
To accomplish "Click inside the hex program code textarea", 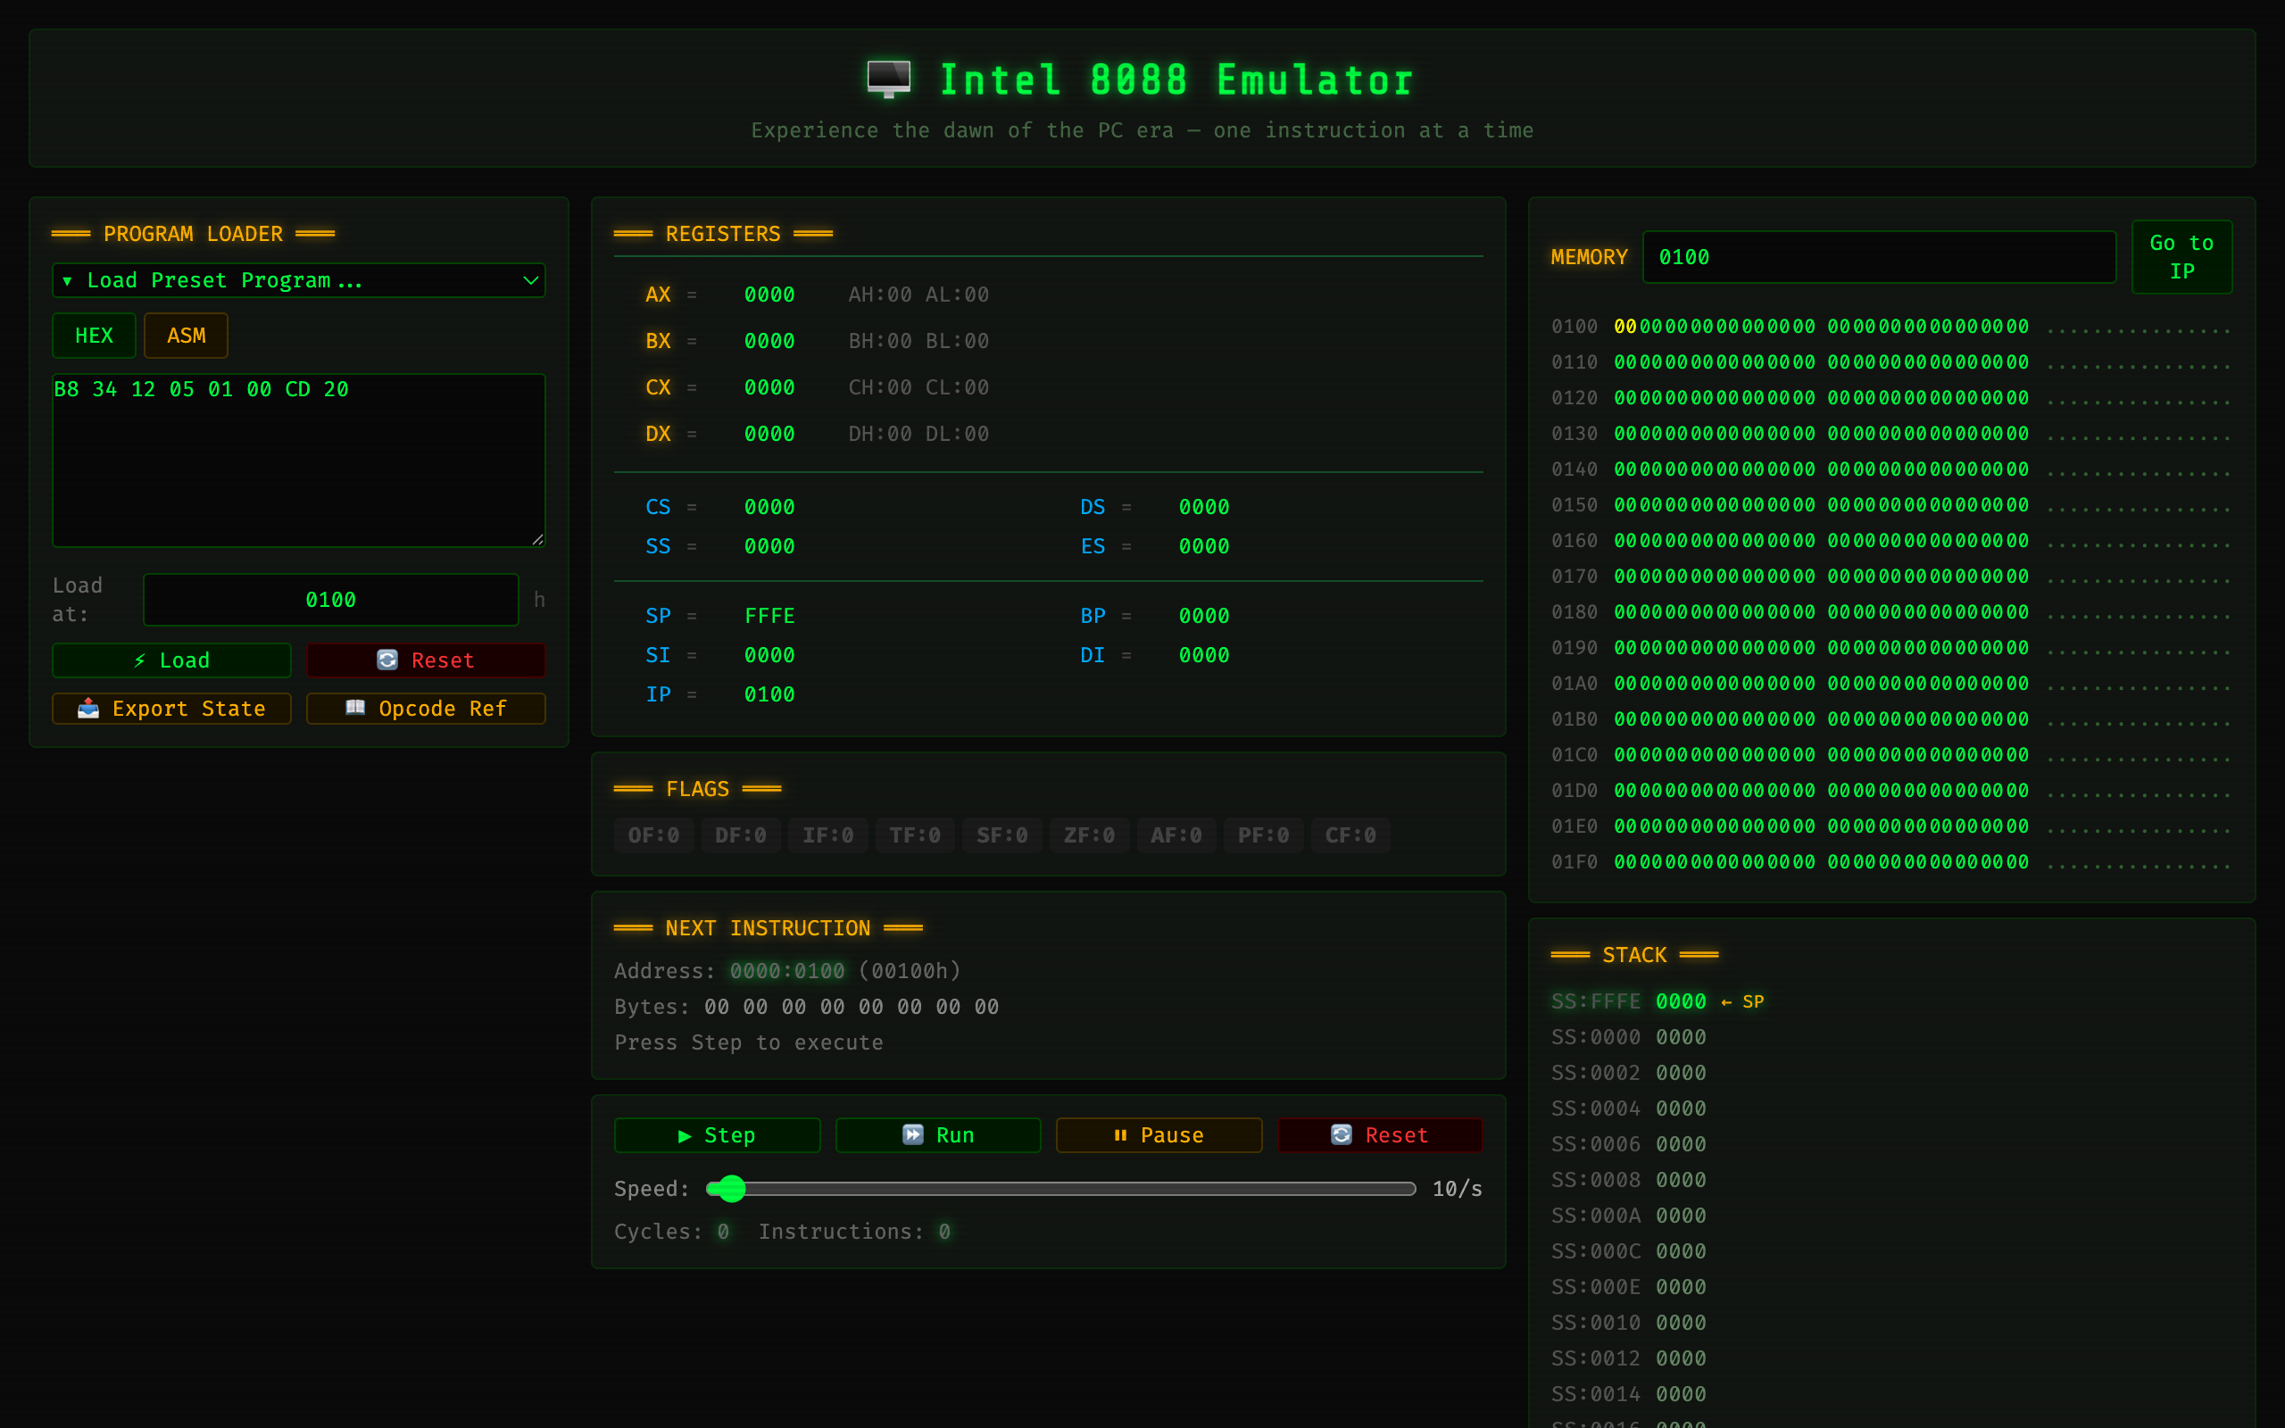I will click(298, 461).
